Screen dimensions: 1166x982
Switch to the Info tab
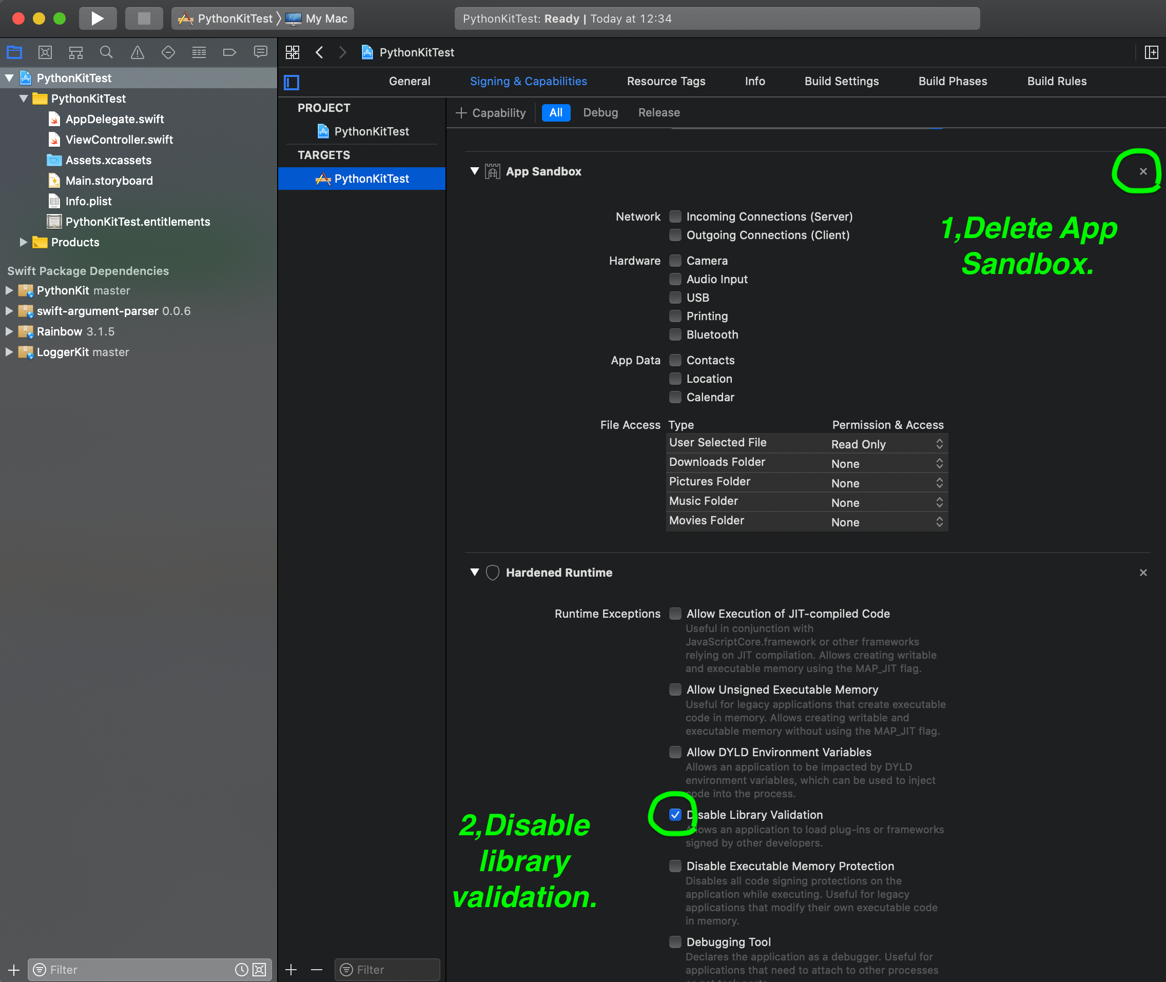754,81
